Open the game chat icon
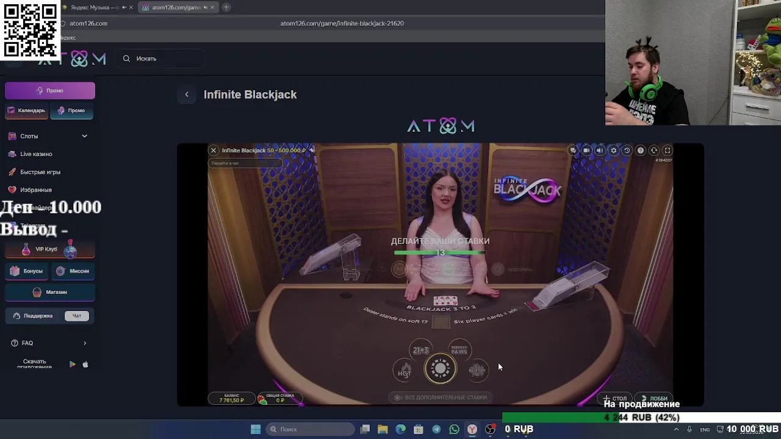The width and height of the screenshot is (781, 439). point(572,150)
